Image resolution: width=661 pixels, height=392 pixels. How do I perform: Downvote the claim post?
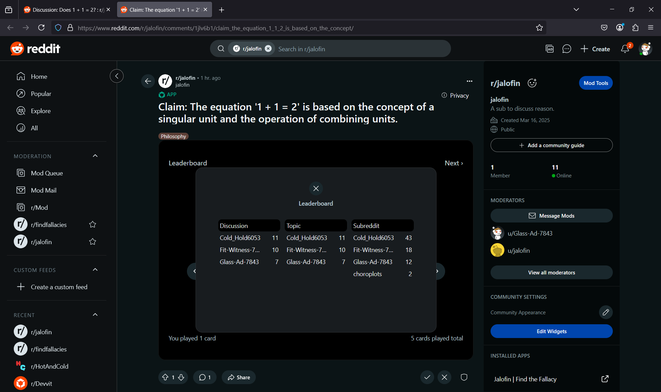[x=181, y=377]
